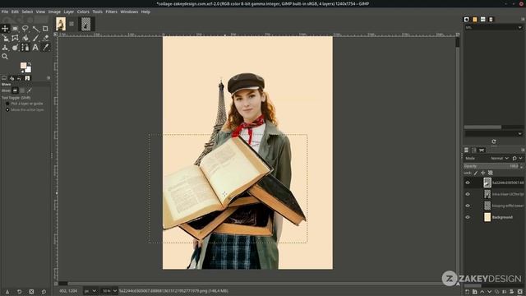The width and height of the screenshot is (526, 296).
Task: Select the Free Select lasso tool
Action: (x=25, y=29)
